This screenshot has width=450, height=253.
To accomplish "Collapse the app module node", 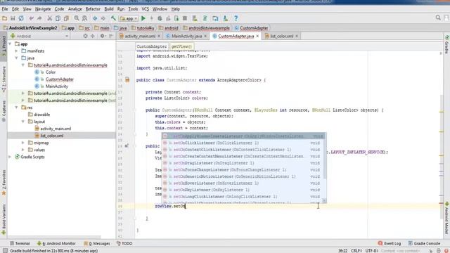I will (x=10, y=44).
